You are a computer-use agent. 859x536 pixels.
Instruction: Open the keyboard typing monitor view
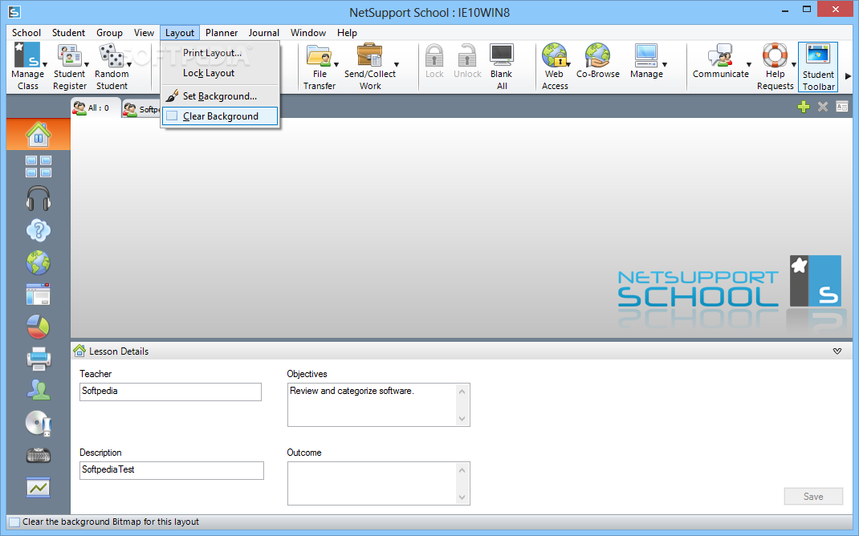click(39, 455)
